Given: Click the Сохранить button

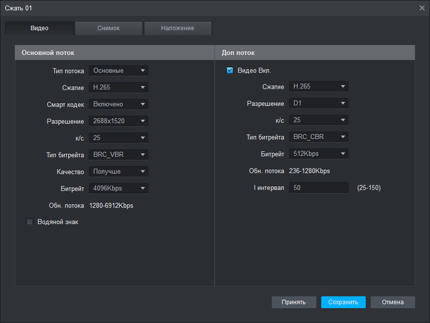Looking at the screenshot, I should coord(343,302).
